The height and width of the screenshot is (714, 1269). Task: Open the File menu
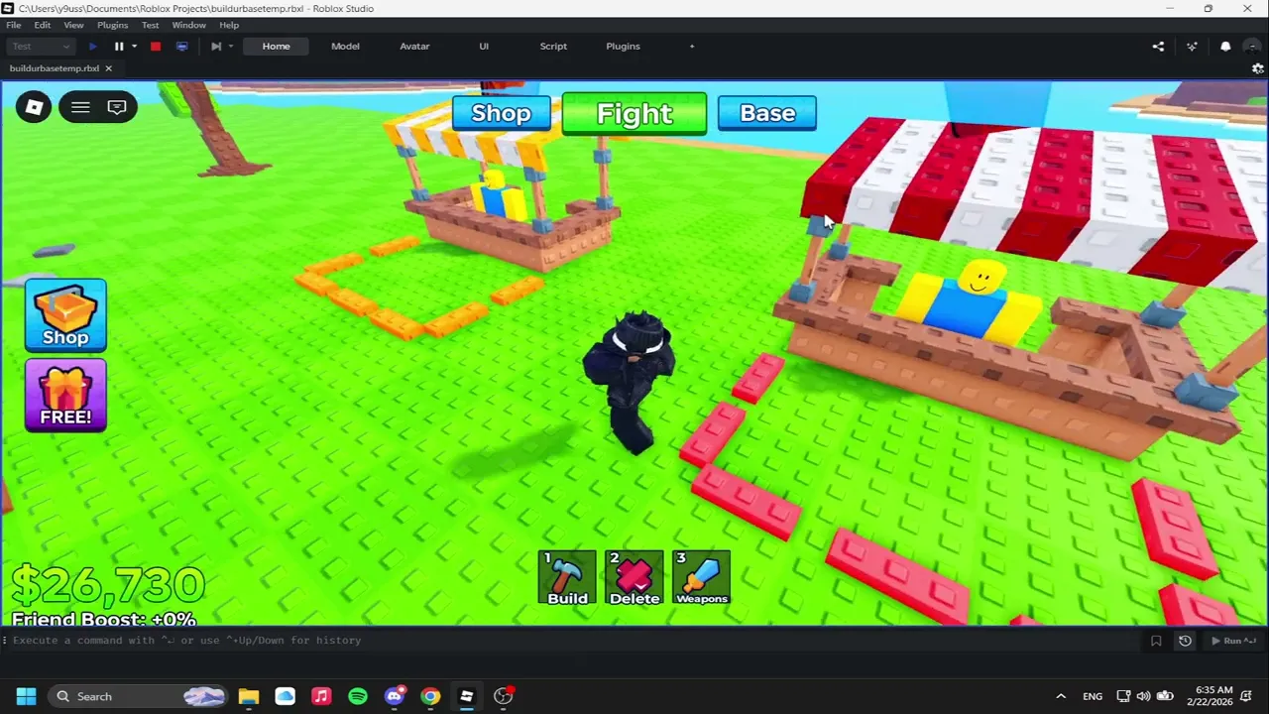tap(14, 25)
